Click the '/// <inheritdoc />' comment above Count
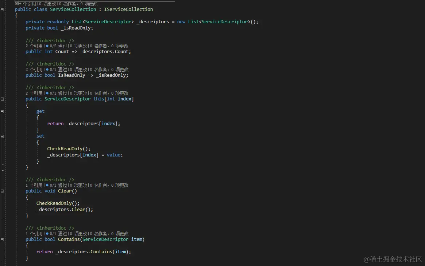Viewport: 425px width, 266px height. pos(50,40)
